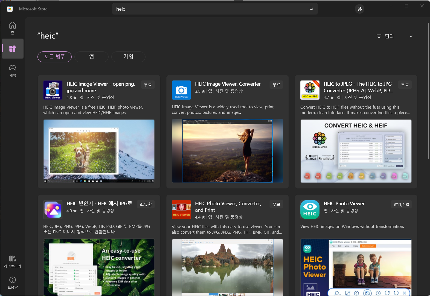Maximize the Microsoft Store window

coord(406,6)
